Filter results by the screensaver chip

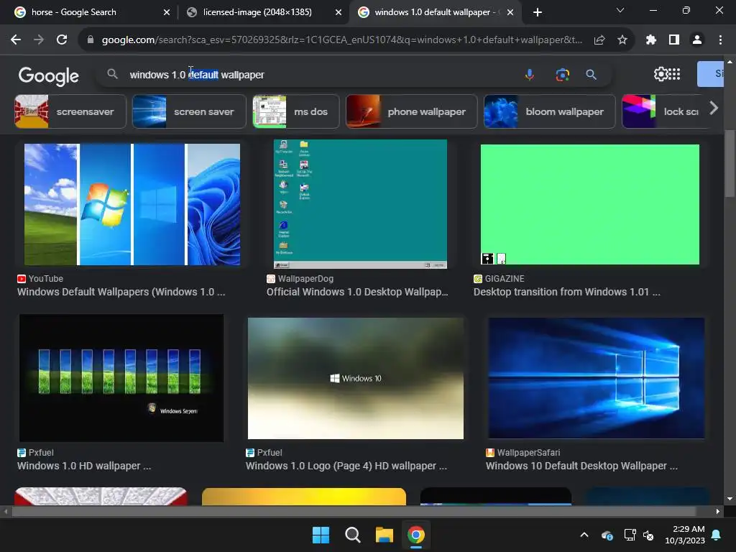[70, 111]
